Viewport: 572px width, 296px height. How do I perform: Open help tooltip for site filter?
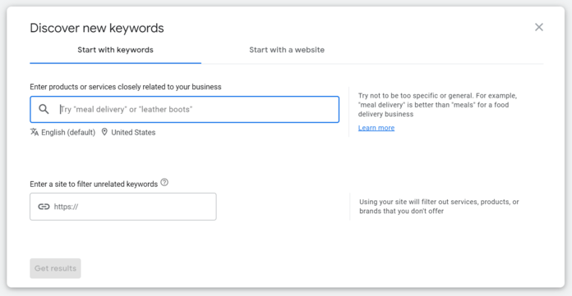coord(164,182)
